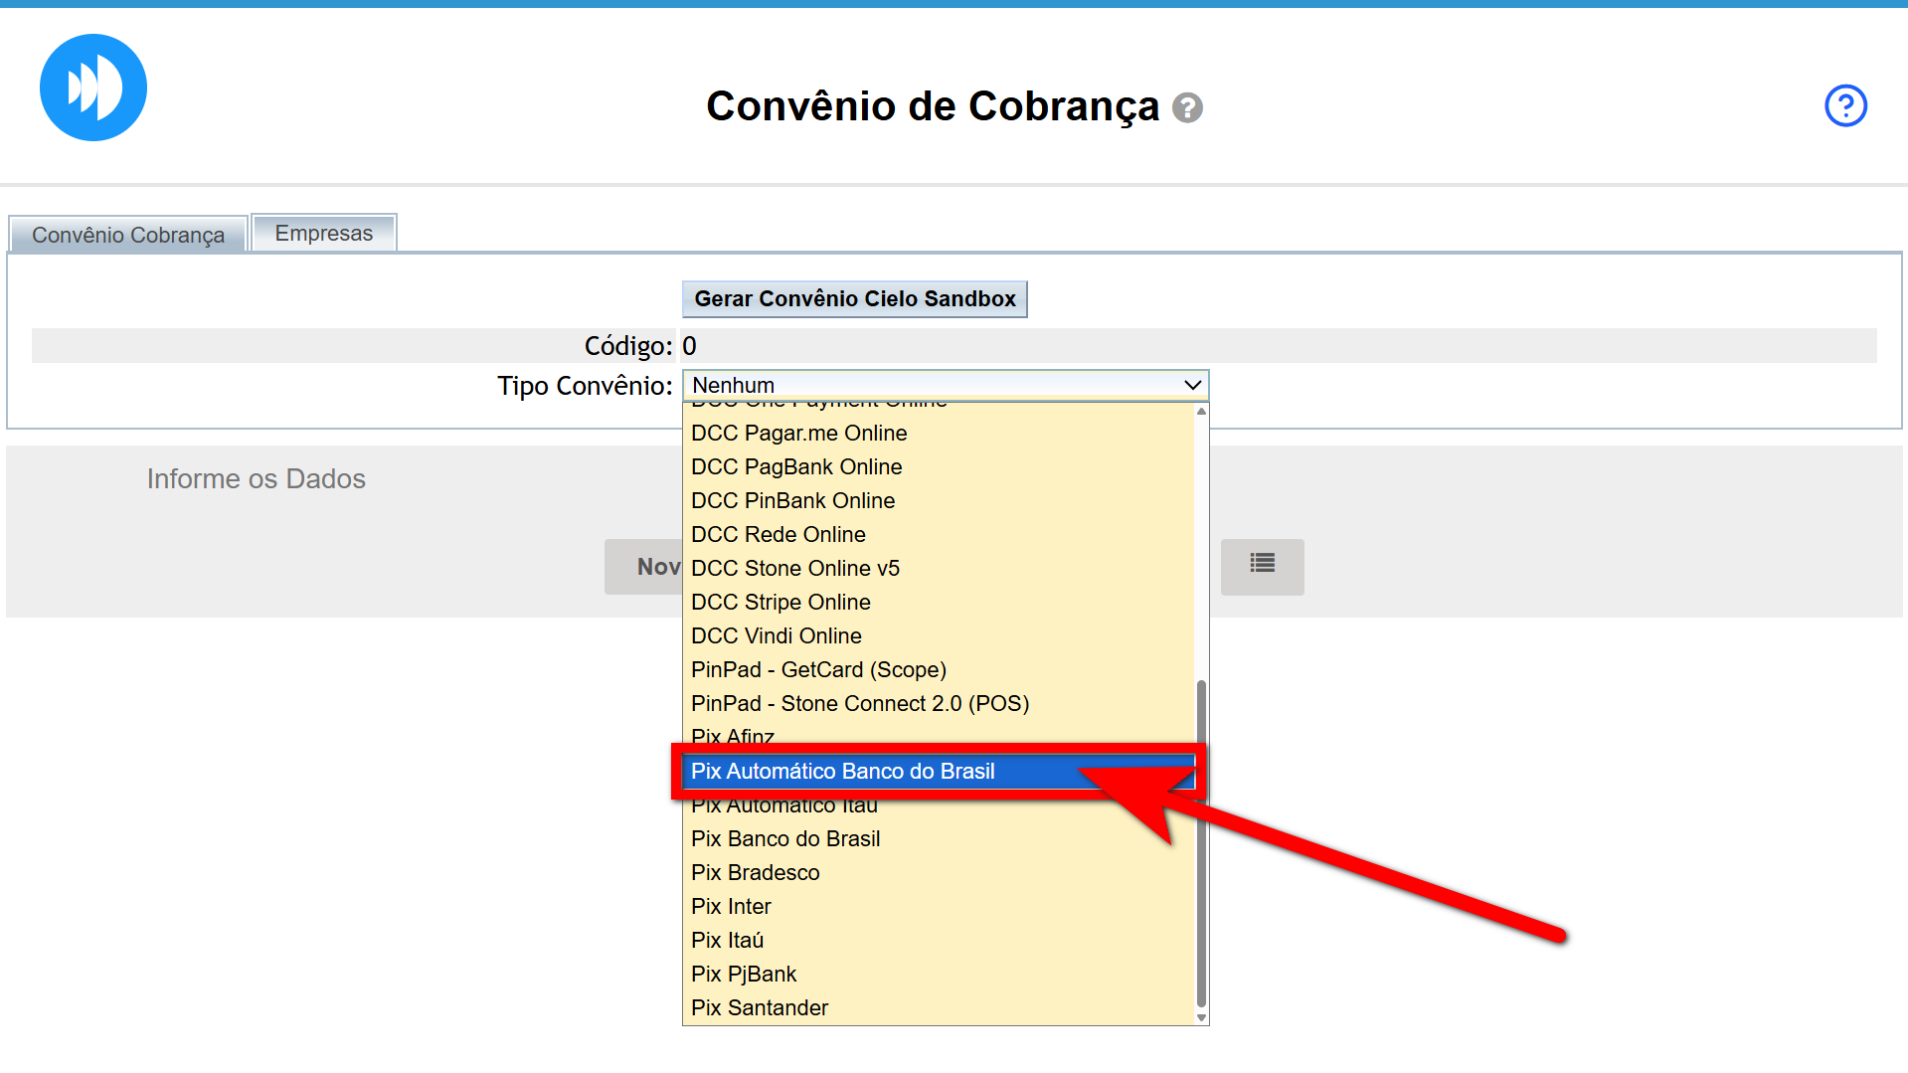Image resolution: width=1908 pixels, height=1073 pixels.
Task: Choose Pix Automático Banco do Brasil option
Action: point(842,772)
